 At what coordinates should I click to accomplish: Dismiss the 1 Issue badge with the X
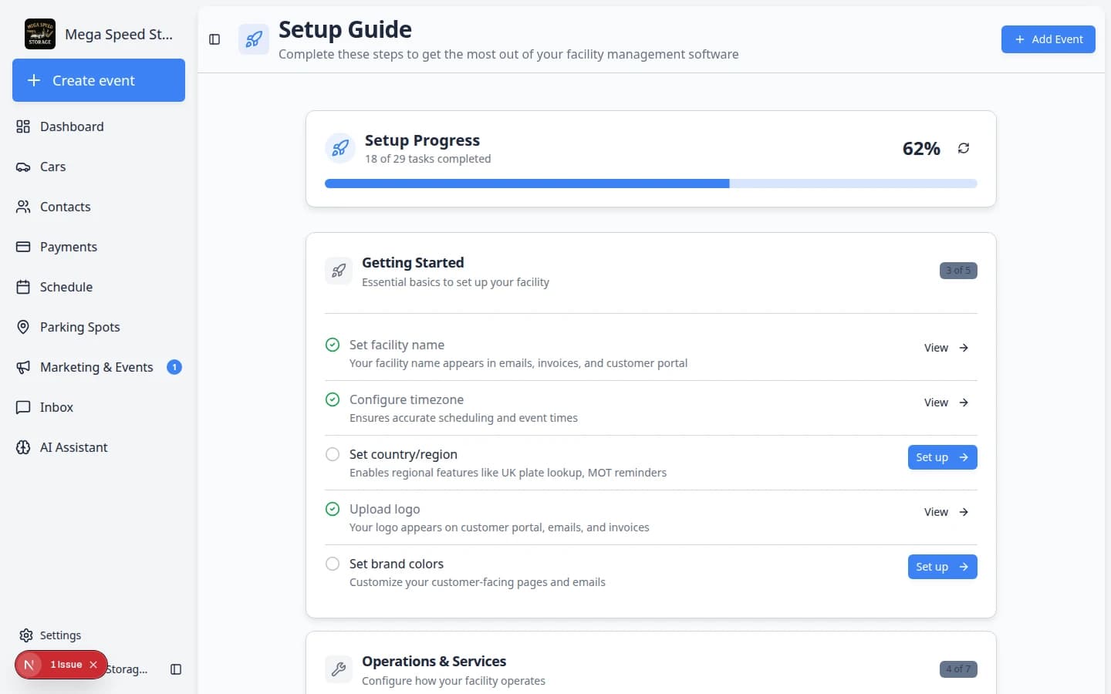pos(93,665)
